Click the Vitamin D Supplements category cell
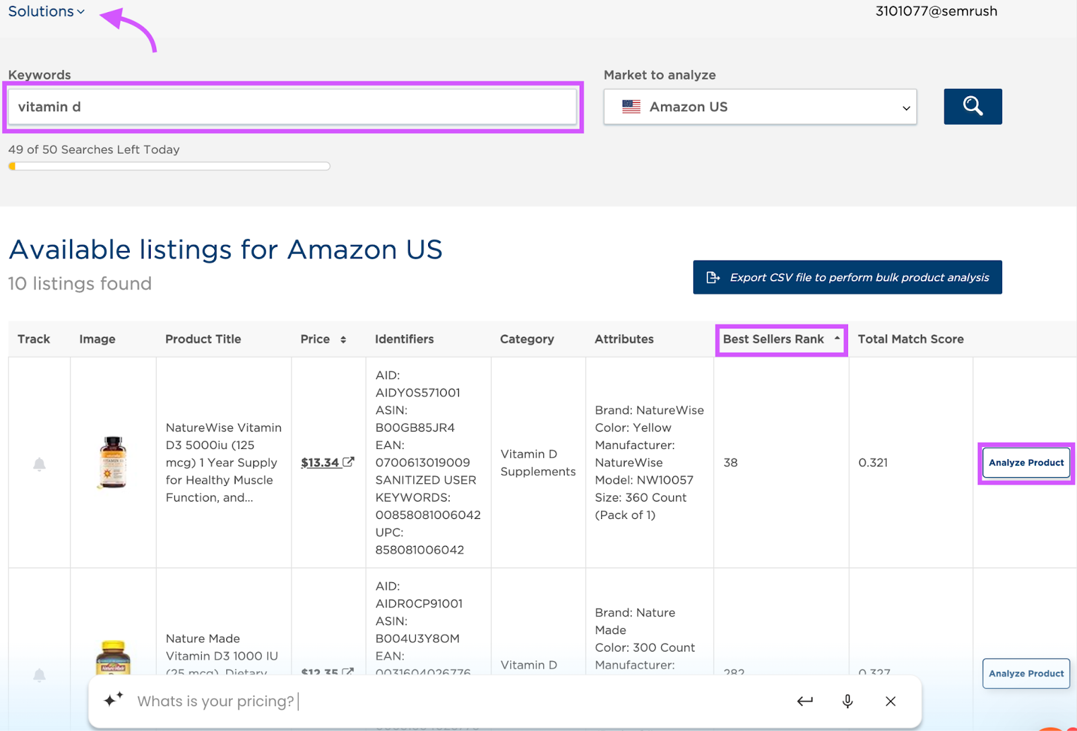The image size is (1077, 731). point(538,462)
